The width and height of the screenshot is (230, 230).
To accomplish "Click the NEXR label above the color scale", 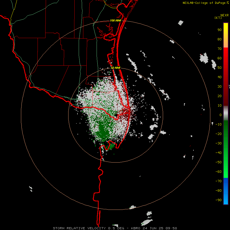I will click(x=225, y=15).
